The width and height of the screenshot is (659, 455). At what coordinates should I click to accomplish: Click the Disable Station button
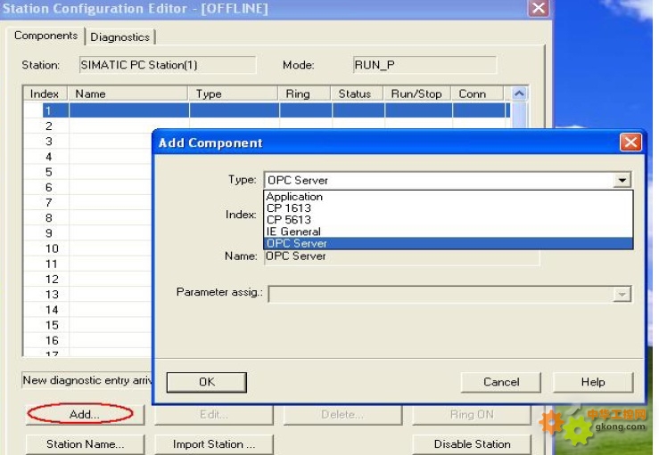pyautogui.click(x=472, y=444)
